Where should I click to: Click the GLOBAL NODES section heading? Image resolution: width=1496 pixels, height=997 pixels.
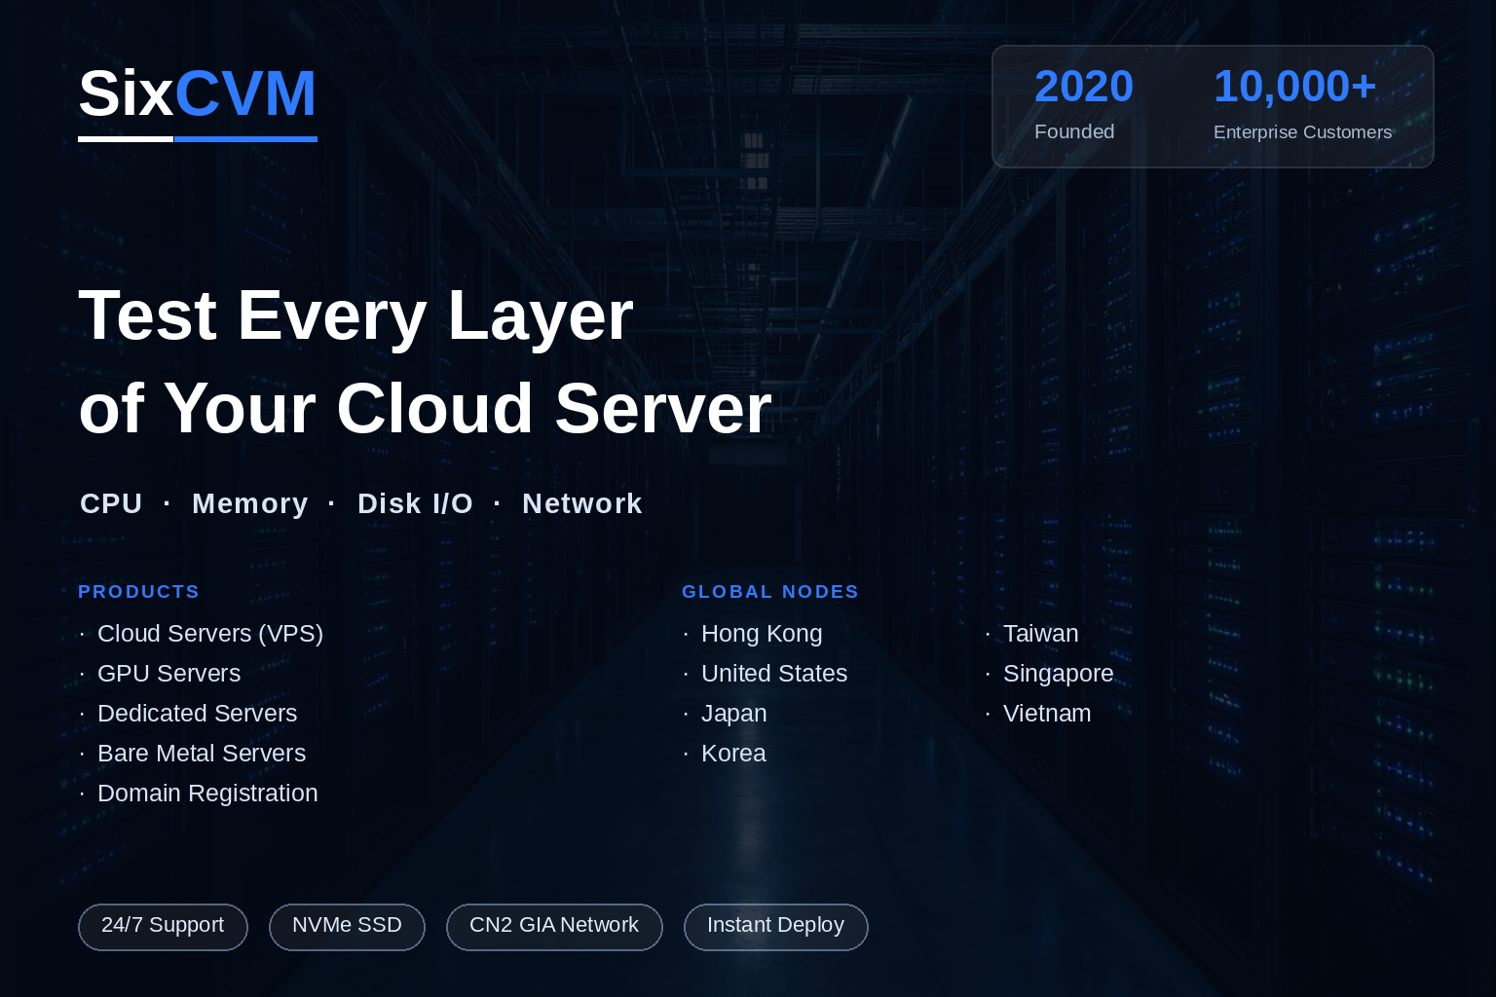pos(770,592)
